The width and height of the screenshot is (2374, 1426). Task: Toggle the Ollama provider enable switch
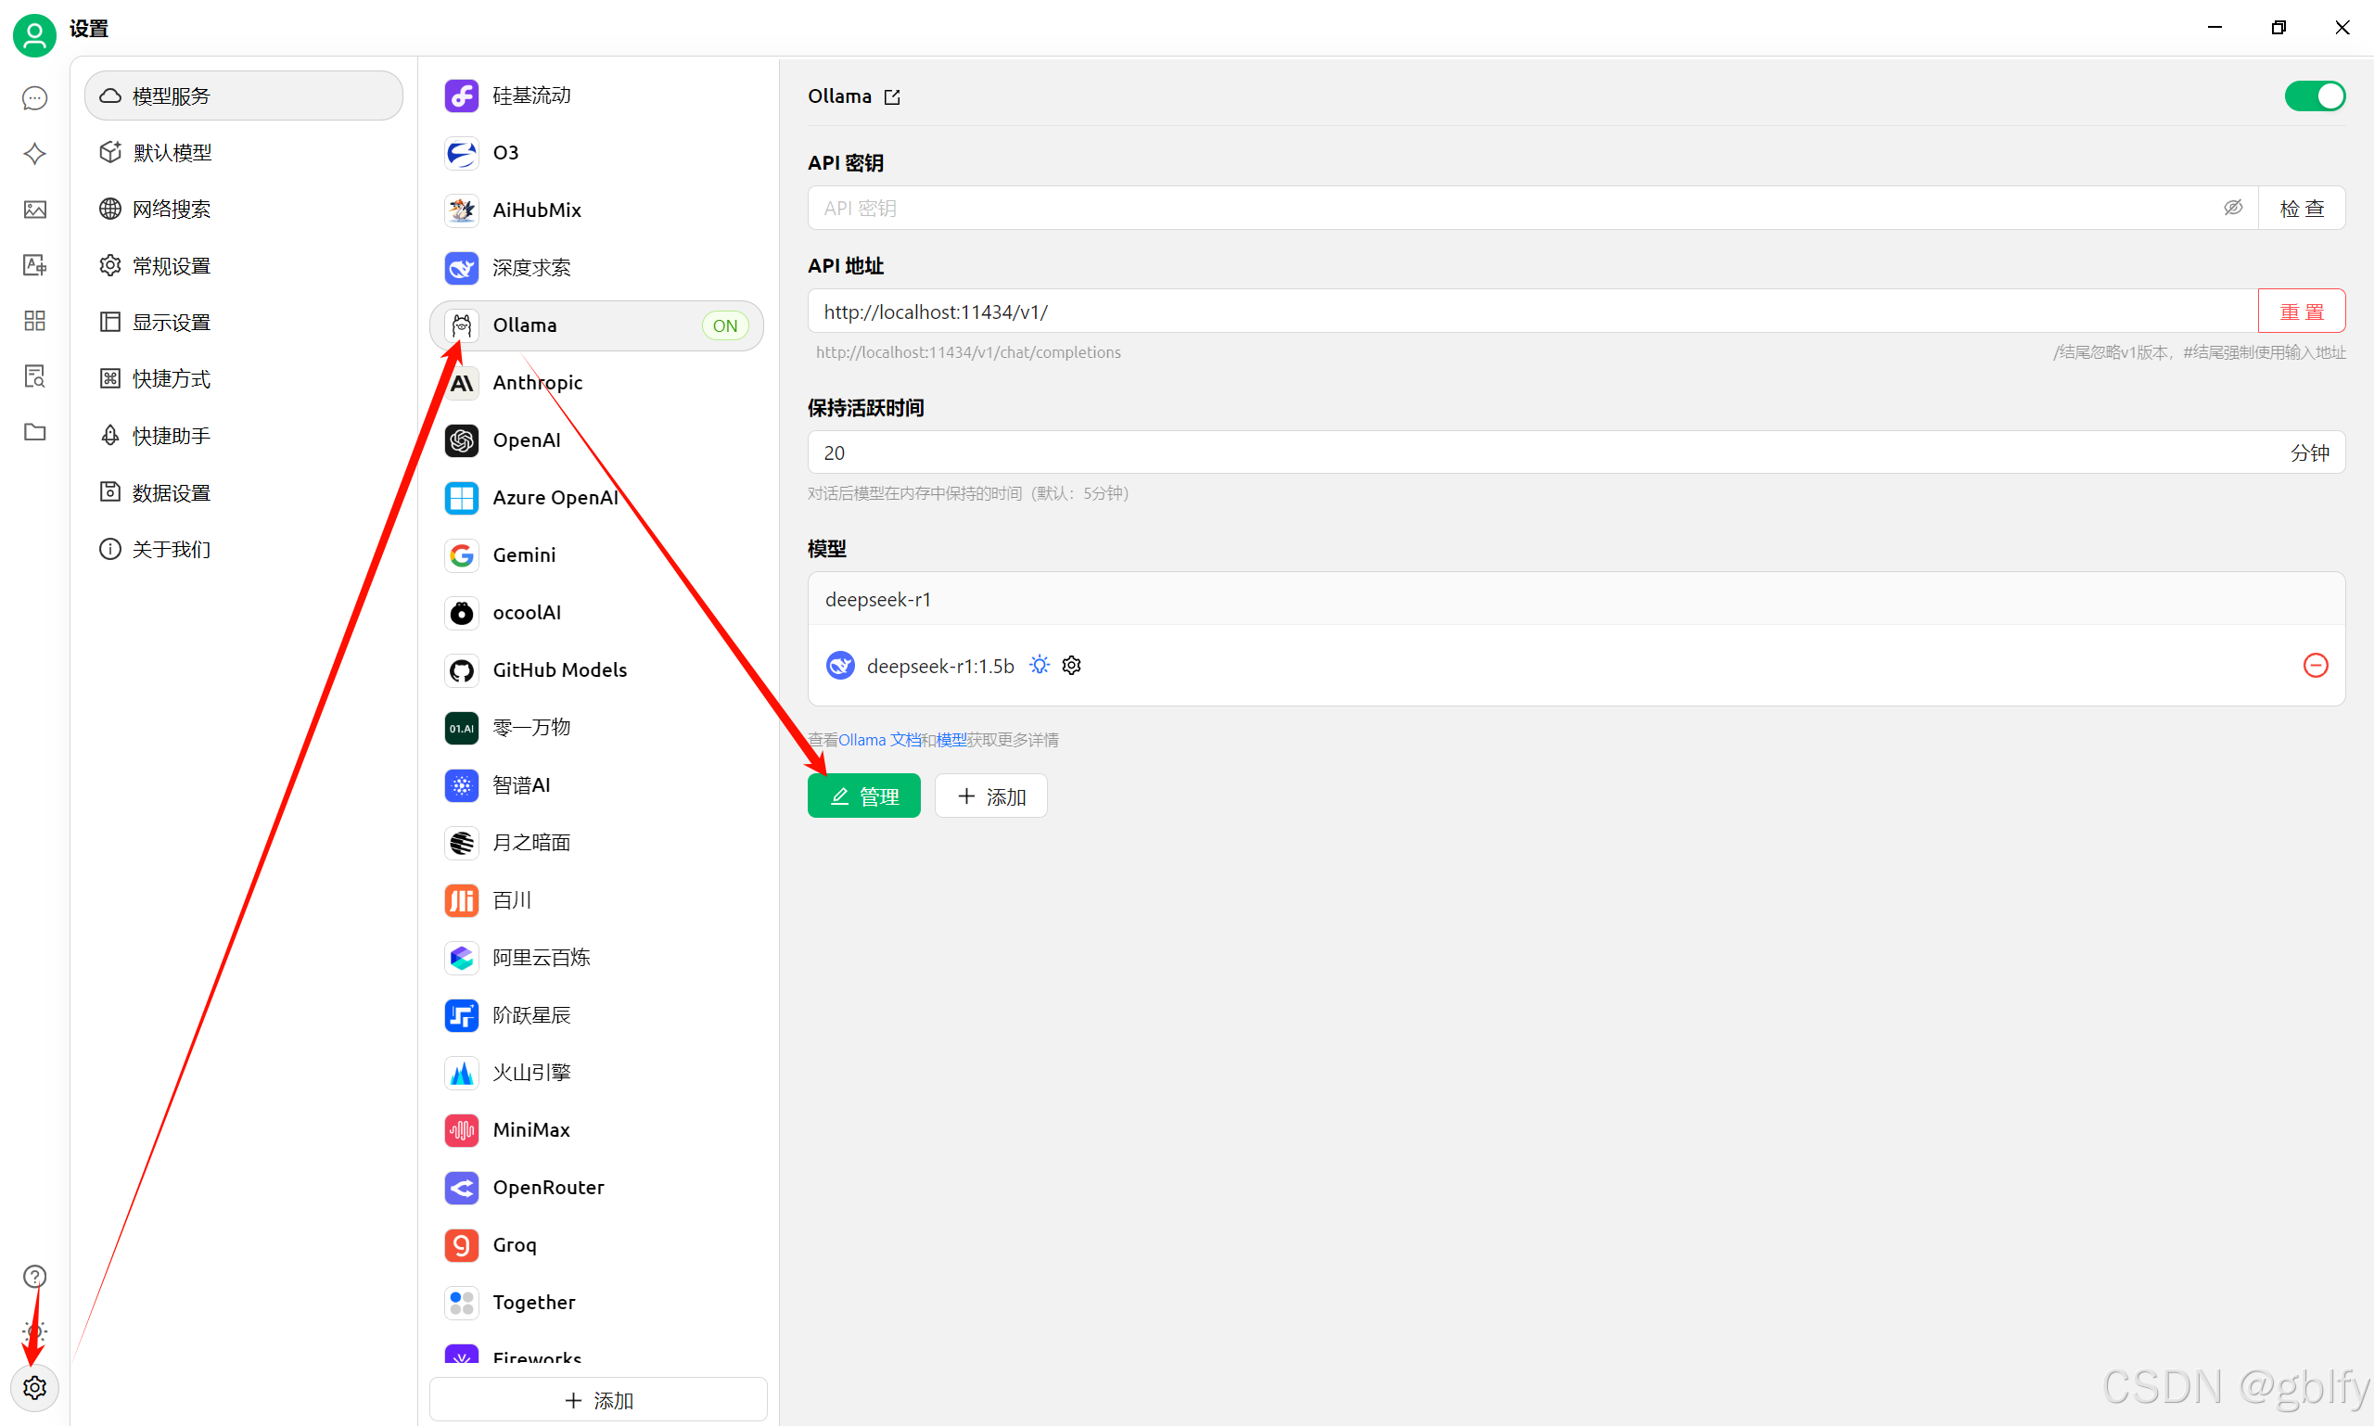(x=2315, y=96)
